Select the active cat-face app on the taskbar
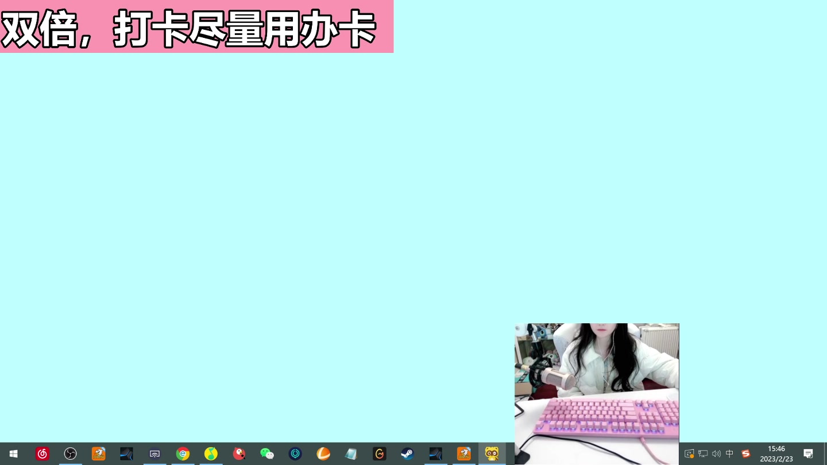The height and width of the screenshot is (465, 827). 492,454
